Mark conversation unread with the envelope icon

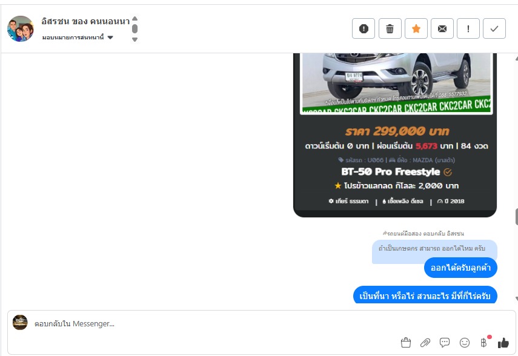(442, 28)
